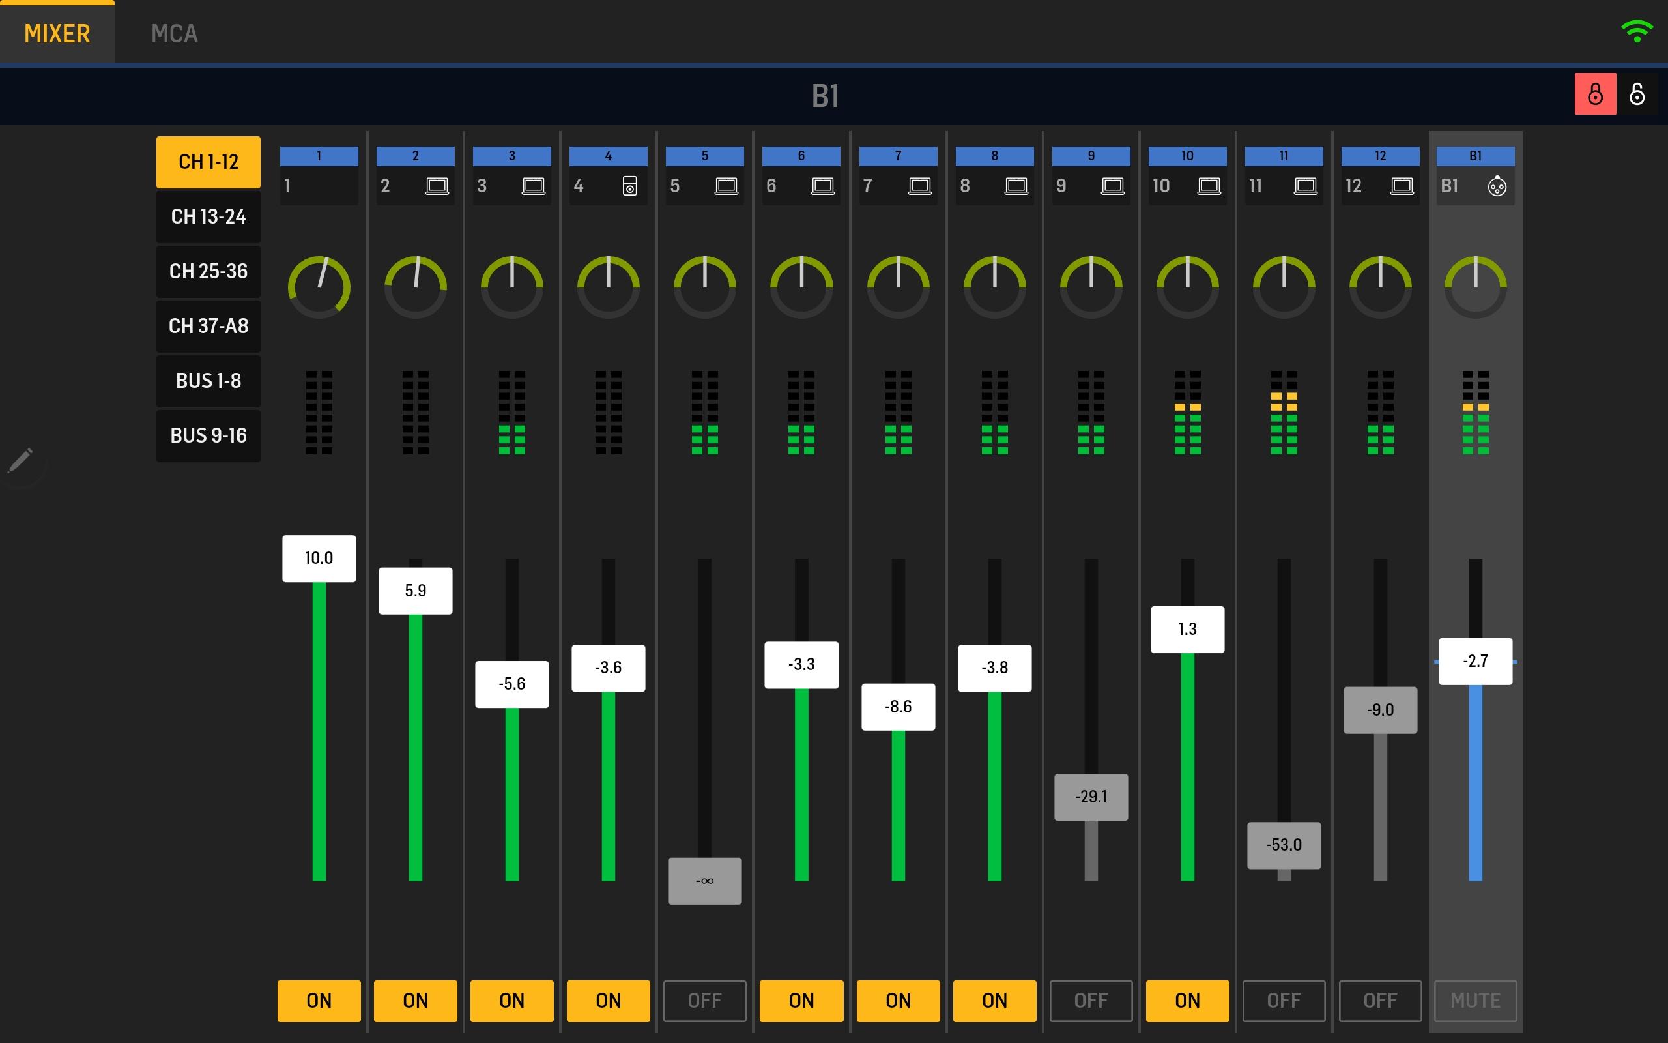The height and width of the screenshot is (1043, 1668).
Task: Switch to the MCA tab
Action: click(x=175, y=33)
